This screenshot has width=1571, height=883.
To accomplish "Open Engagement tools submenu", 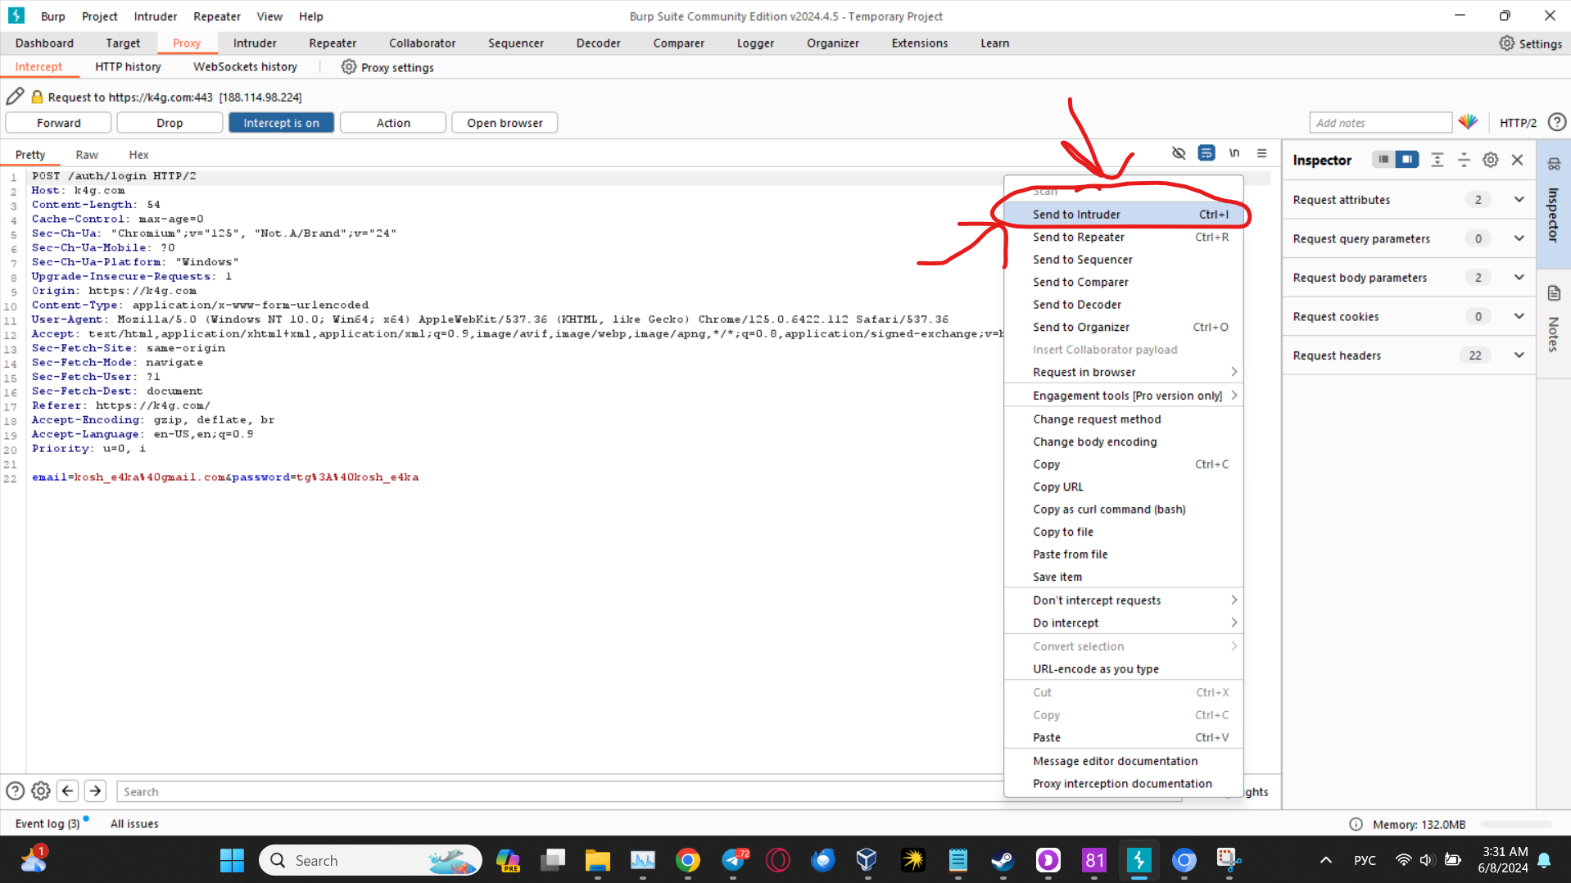I will point(1124,396).
